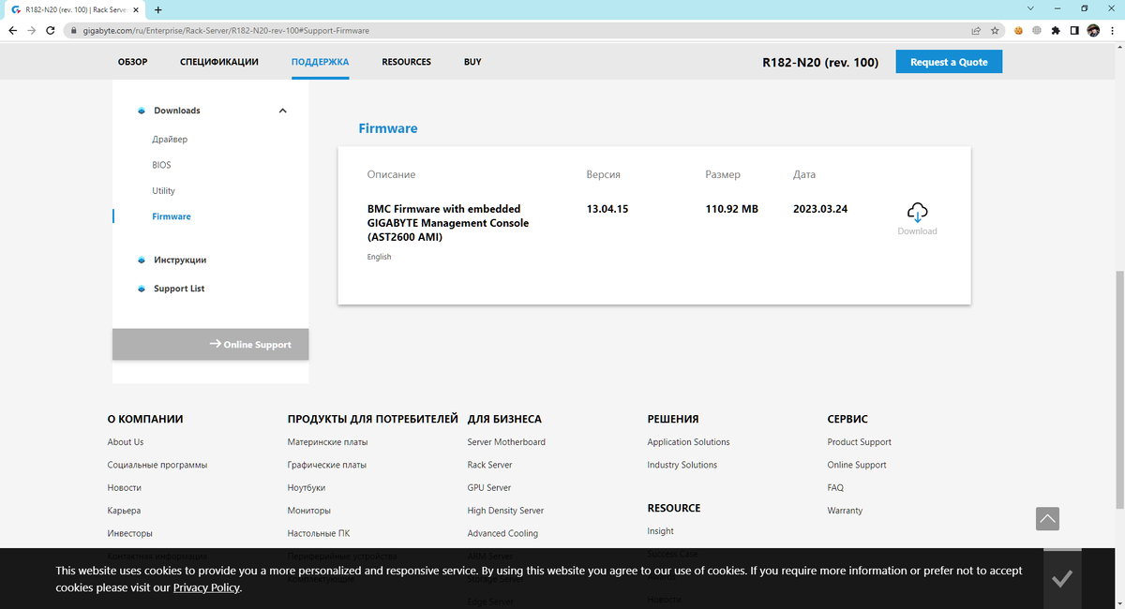
Task: Open Product Support footer link
Action: [859, 442]
